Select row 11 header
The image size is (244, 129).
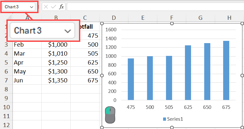pyautogui.click(x=6, y=116)
